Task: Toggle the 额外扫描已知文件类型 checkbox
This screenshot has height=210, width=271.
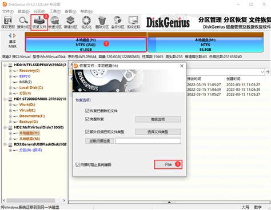Action: tap(87, 132)
